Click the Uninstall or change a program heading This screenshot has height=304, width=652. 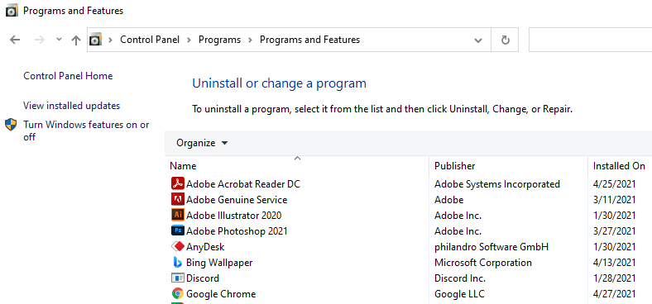click(279, 83)
